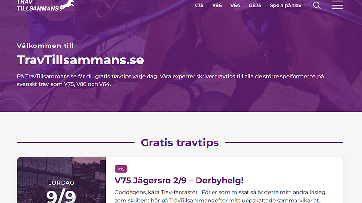Image resolution: width=362 pixels, height=203 pixels.
Task: Click the 9/9 date on the thumbnail
Action: (x=61, y=197)
